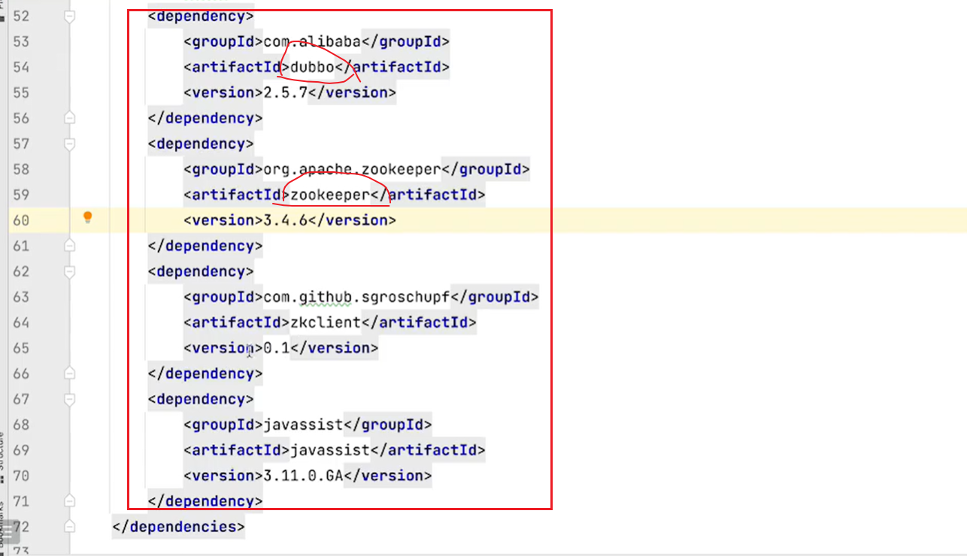Viewport: 967px width, 556px height.
Task: Click the closing groupId tag on line 58
Action: (x=486, y=169)
